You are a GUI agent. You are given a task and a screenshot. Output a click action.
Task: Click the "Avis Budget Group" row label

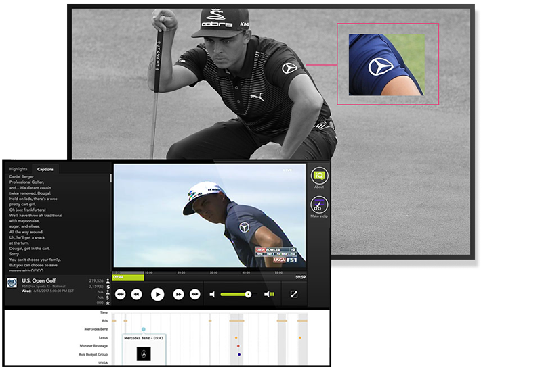(x=93, y=354)
